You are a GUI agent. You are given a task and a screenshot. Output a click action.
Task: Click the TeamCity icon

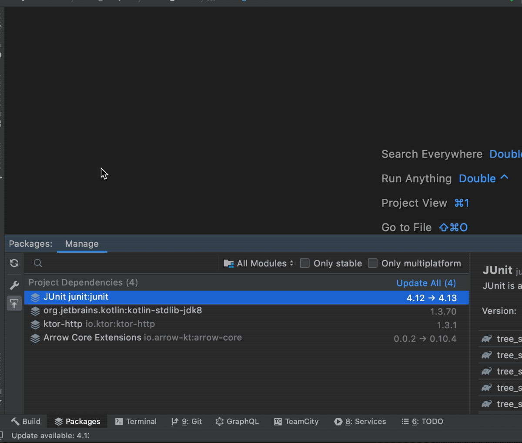pos(278,421)
